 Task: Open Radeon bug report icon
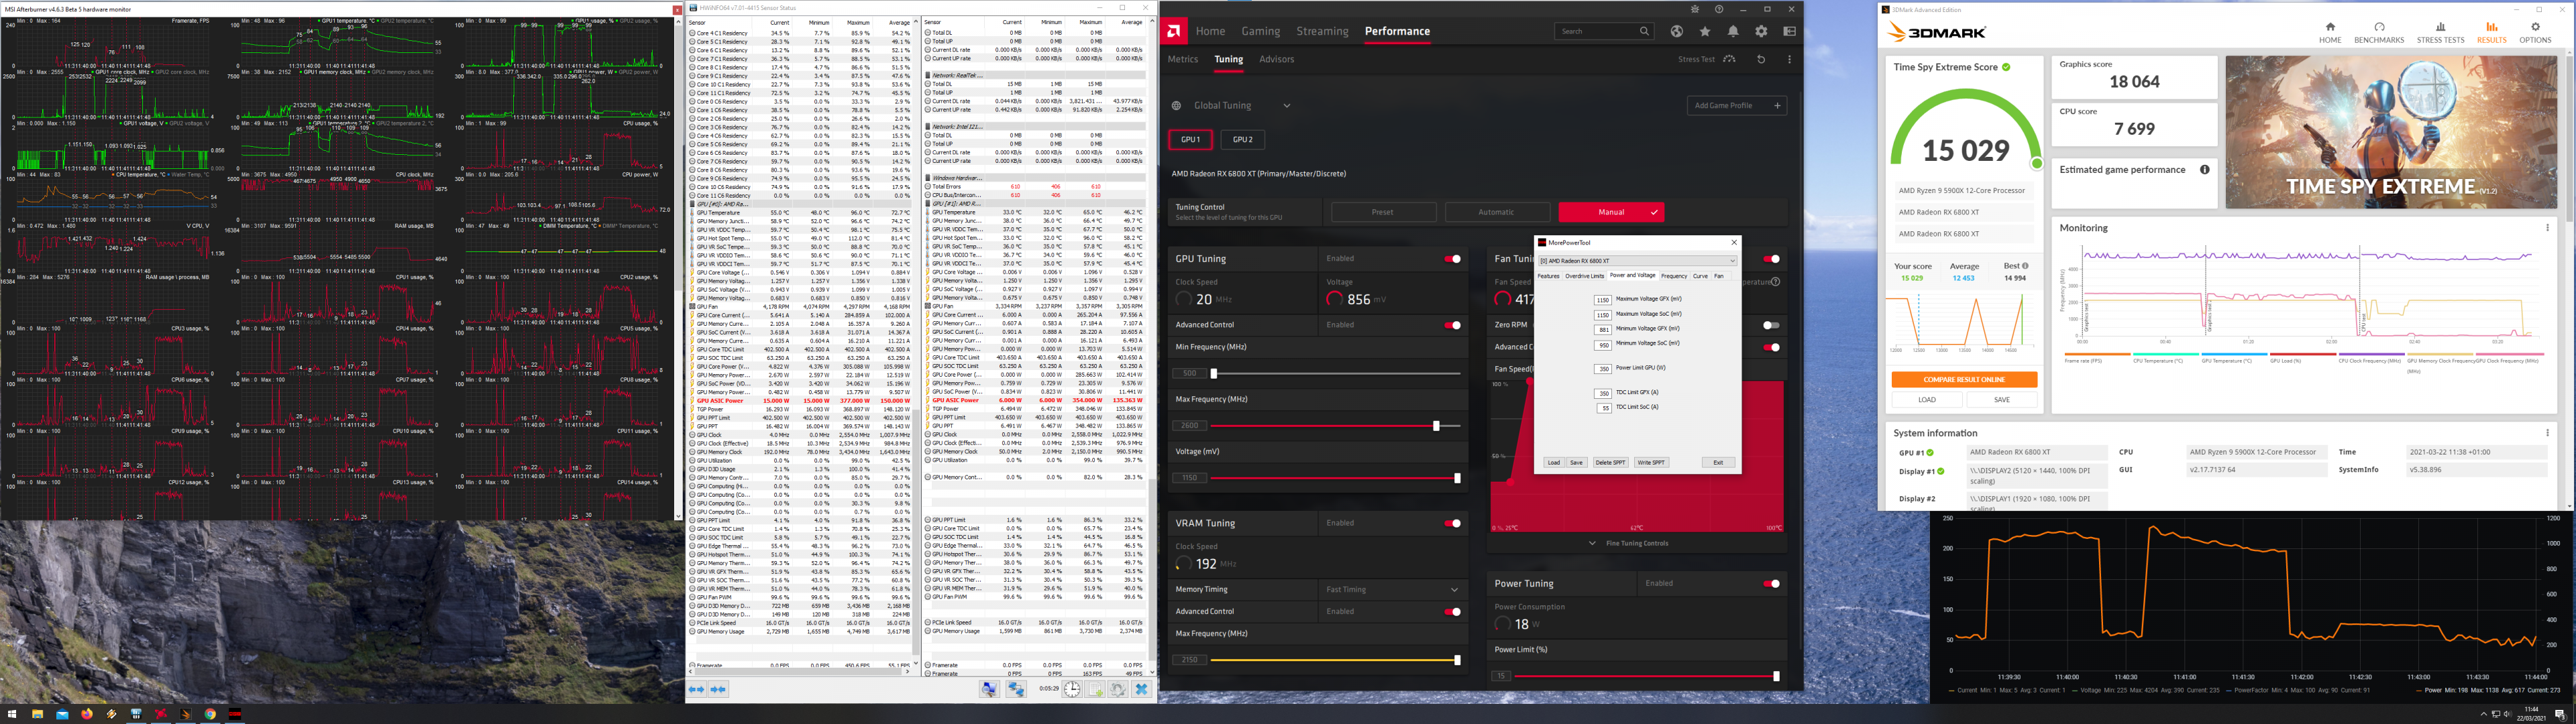[x=1694, y=9]
